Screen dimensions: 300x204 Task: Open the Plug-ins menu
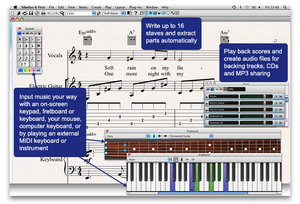coord(136,7)
